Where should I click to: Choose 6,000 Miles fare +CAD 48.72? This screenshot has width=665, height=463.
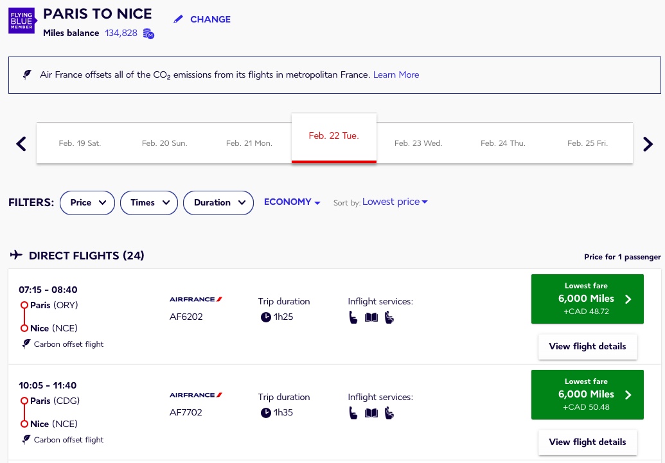pos(587,299)
